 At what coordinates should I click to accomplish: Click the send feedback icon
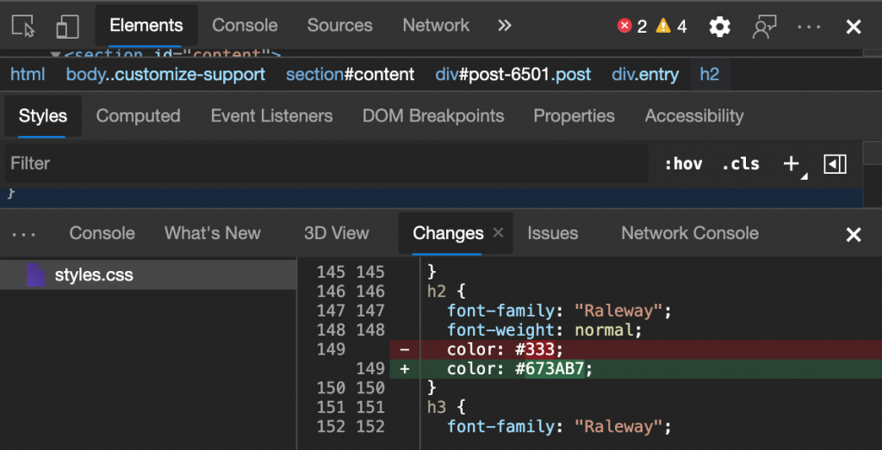pos(765,27)
